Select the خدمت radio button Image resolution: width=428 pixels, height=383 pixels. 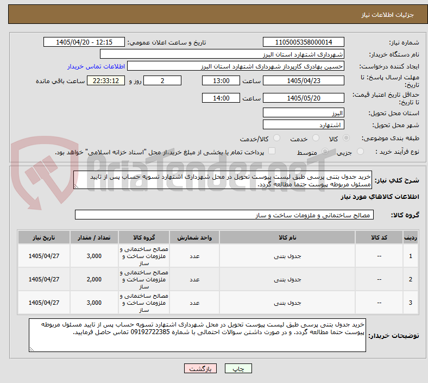pyautogui.click(x=316, y=138)
